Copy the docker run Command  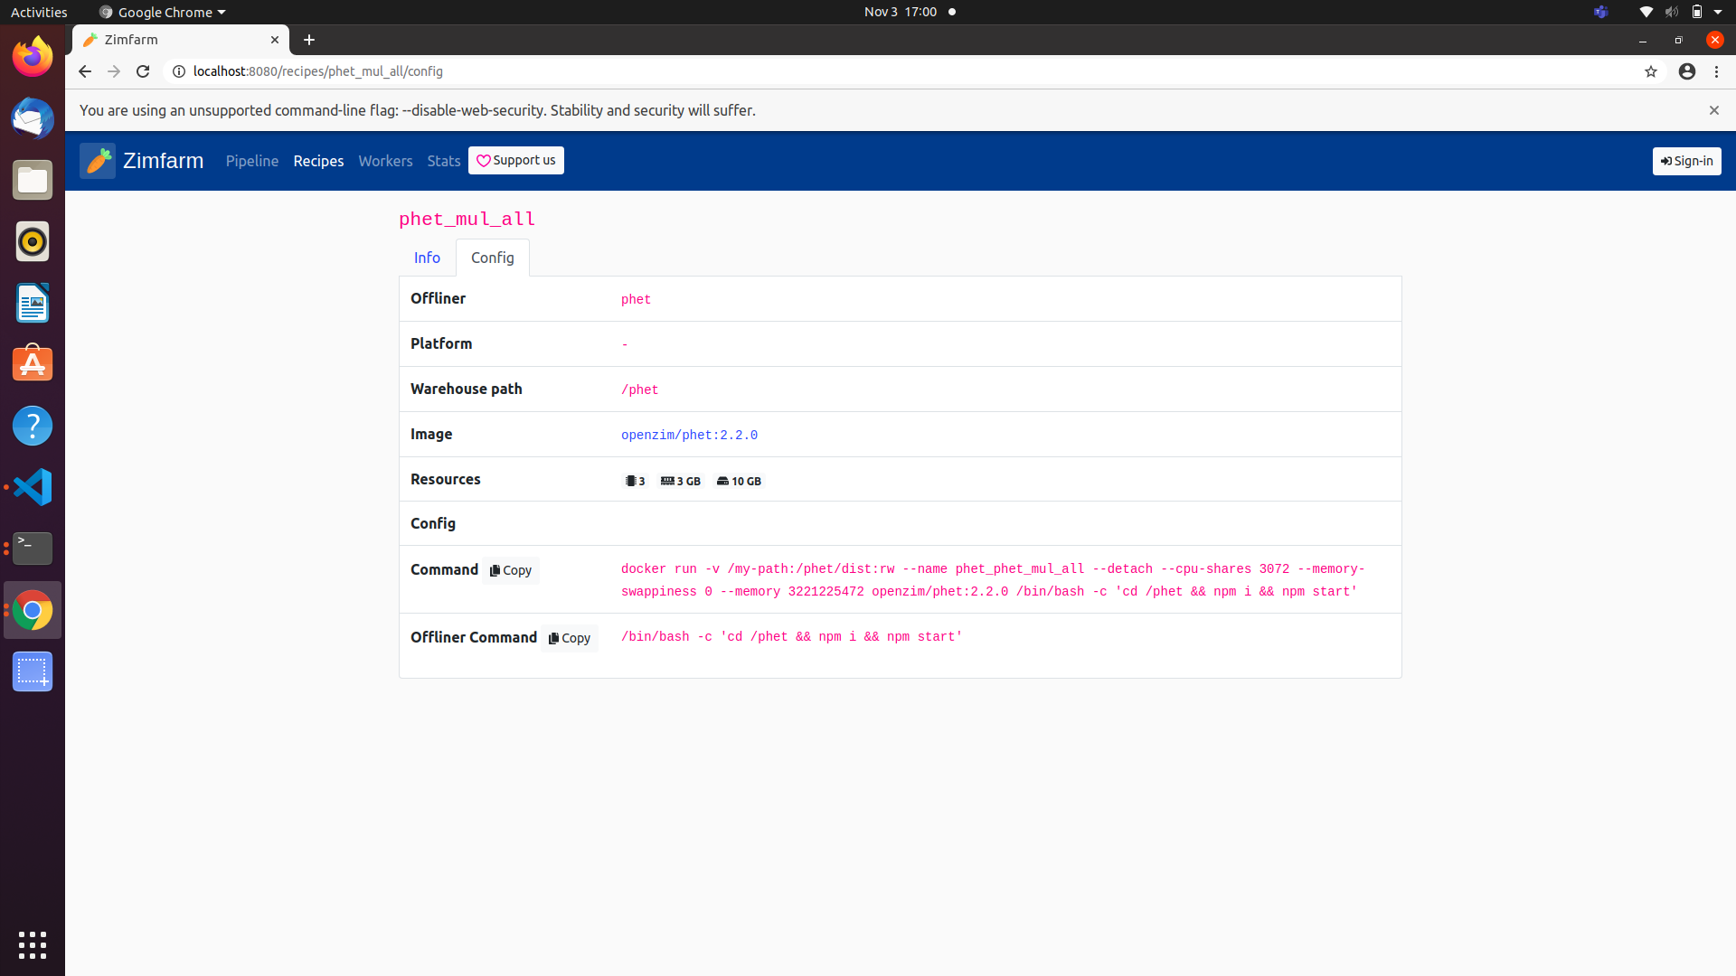coord(509,570)
